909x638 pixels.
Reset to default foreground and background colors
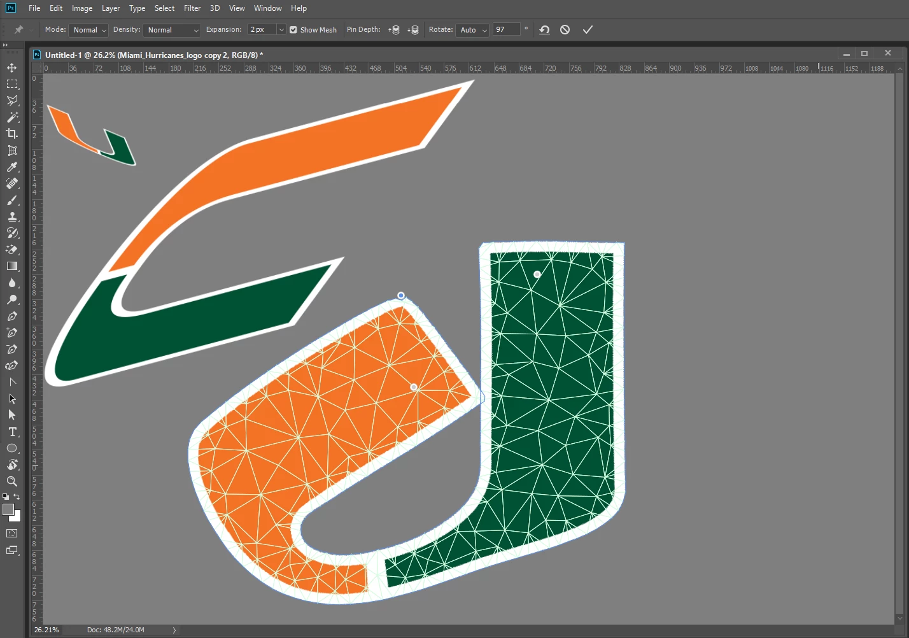[x=6, y=497]
